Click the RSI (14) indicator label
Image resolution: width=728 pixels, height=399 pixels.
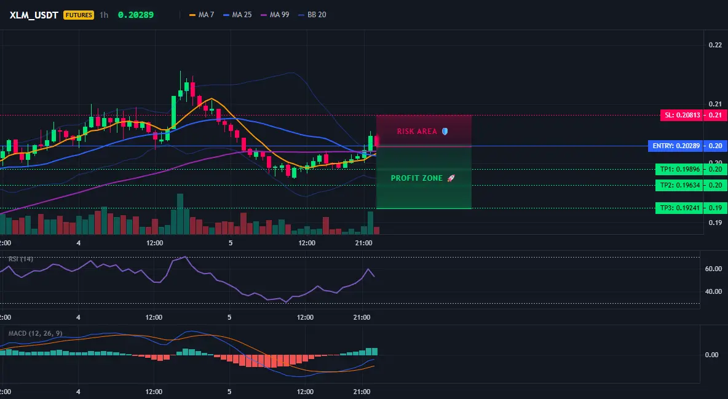click(21, 259)
